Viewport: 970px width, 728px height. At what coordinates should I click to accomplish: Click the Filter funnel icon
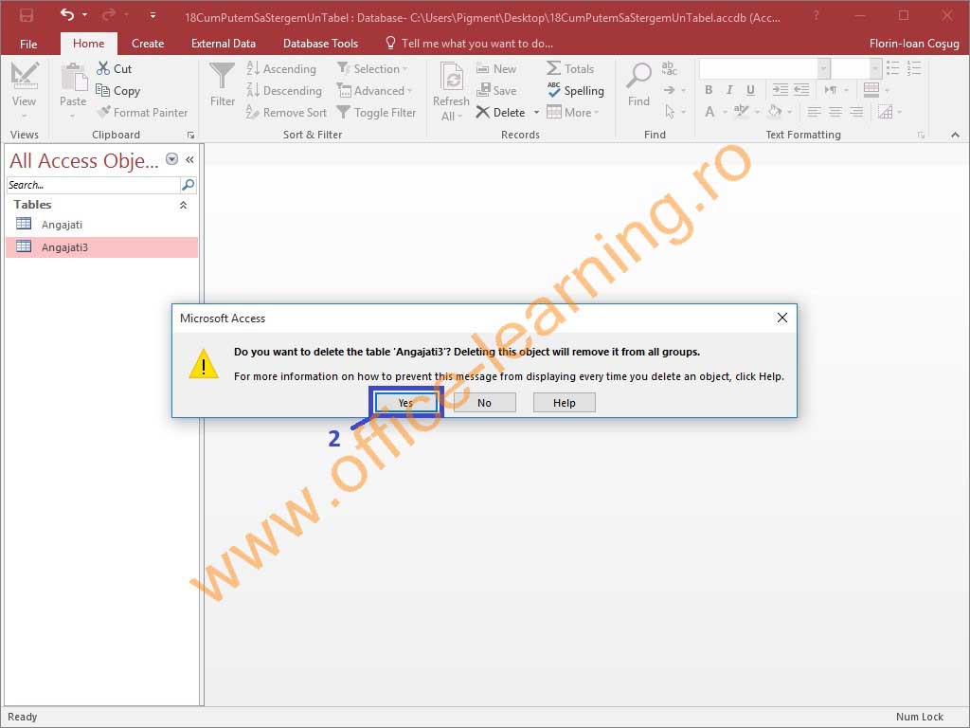pyautogui.click(x=222, y=77)
